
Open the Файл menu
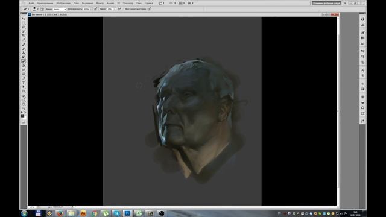point(31,3)
